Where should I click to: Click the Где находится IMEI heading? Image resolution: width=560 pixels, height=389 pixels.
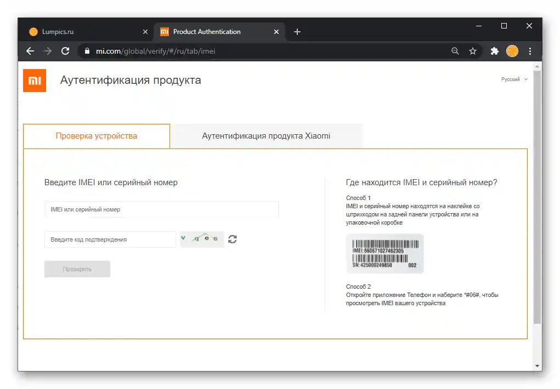point(421,182)
